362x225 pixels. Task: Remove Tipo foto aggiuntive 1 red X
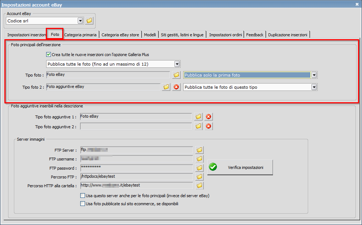pyautogui.click(x=208, y=117)
